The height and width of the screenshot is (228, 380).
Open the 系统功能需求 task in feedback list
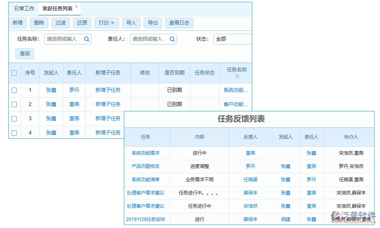click(x=146, y=153)
